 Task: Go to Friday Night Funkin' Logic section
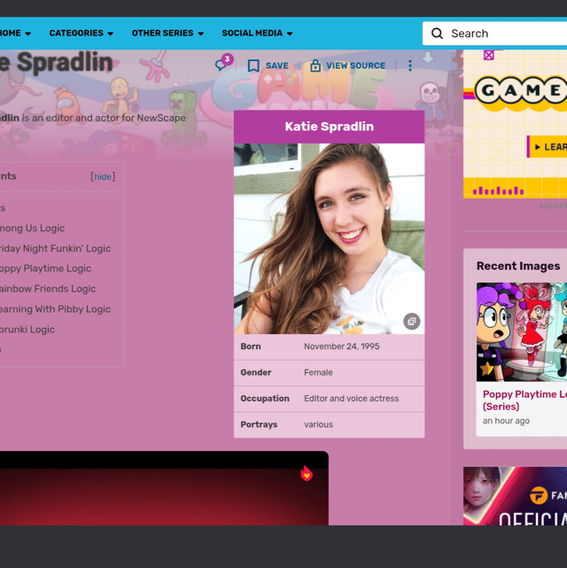pyautogui.click(x=55, y=248)
